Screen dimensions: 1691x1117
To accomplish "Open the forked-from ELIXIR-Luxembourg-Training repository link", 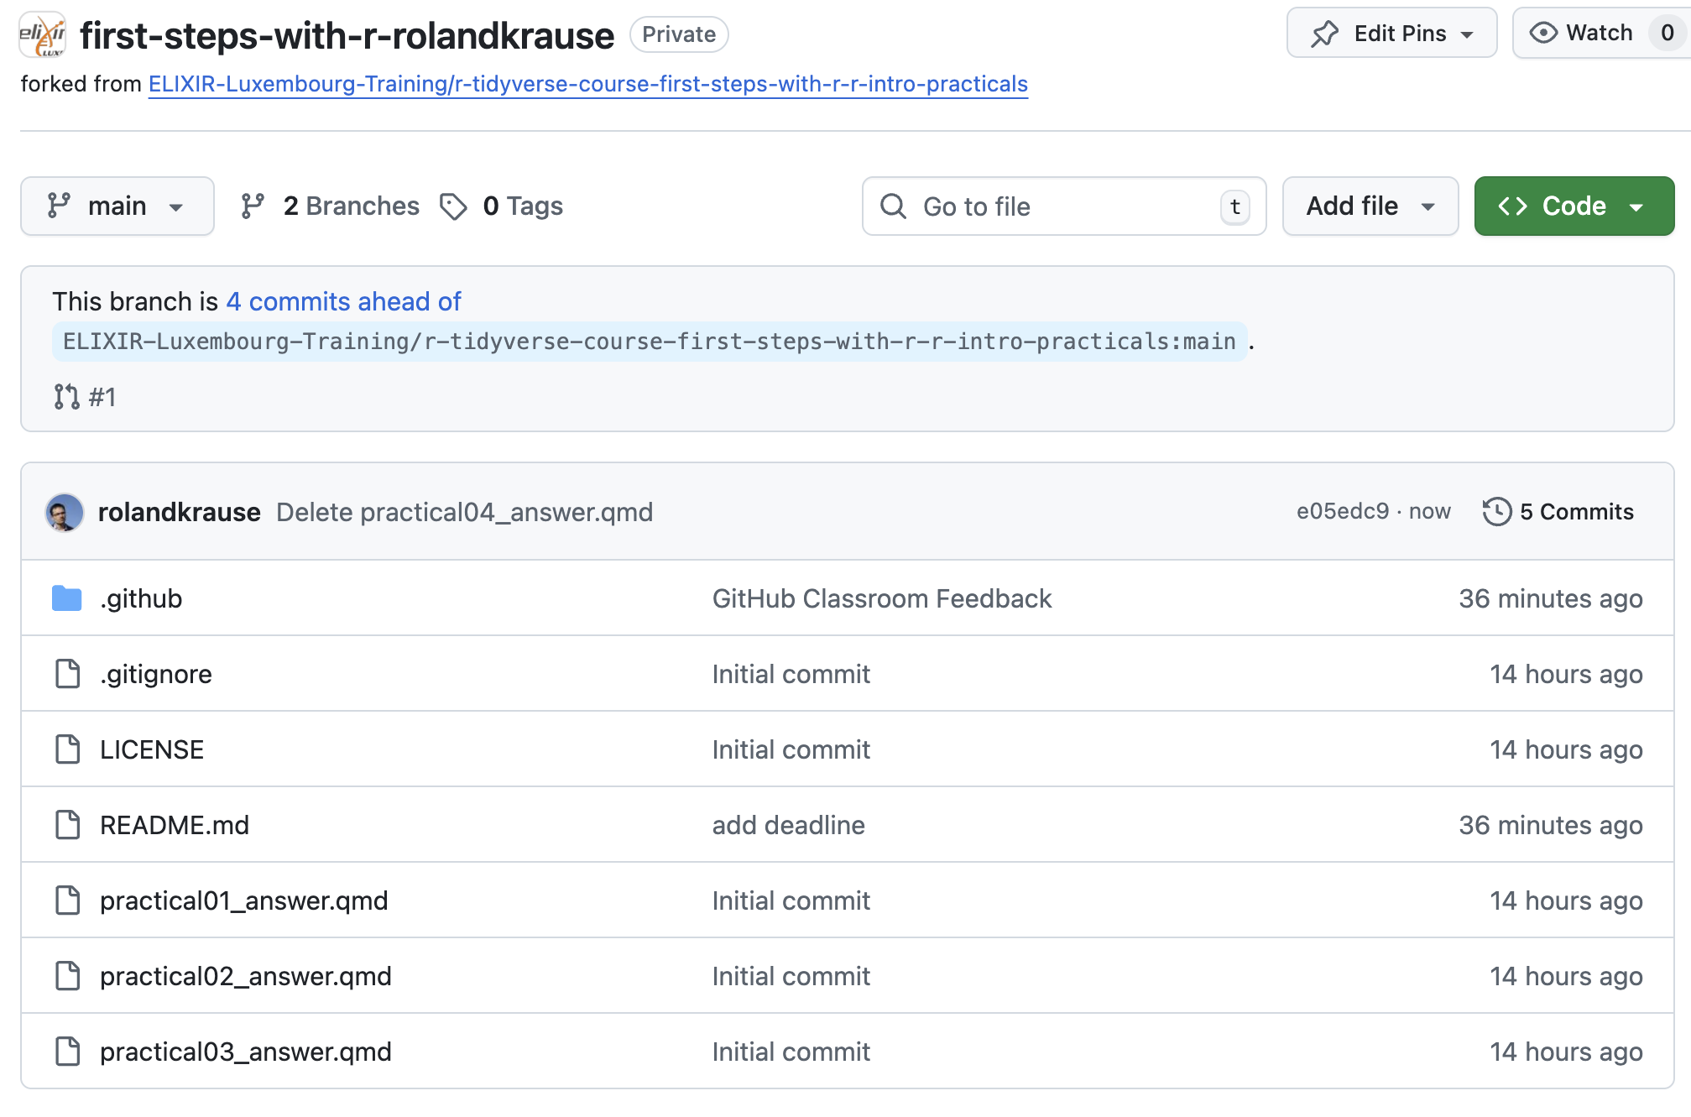I will (x=587, y=84).
